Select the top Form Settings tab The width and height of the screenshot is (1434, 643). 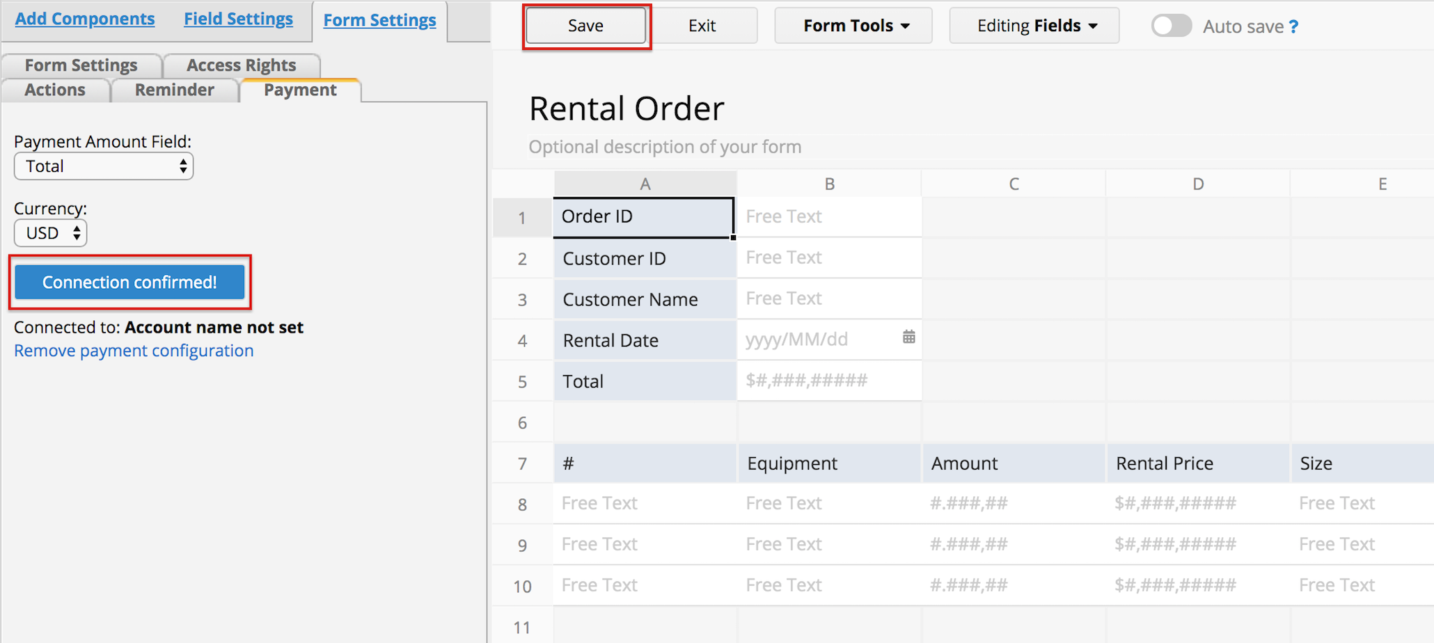(x=380, y=20)
